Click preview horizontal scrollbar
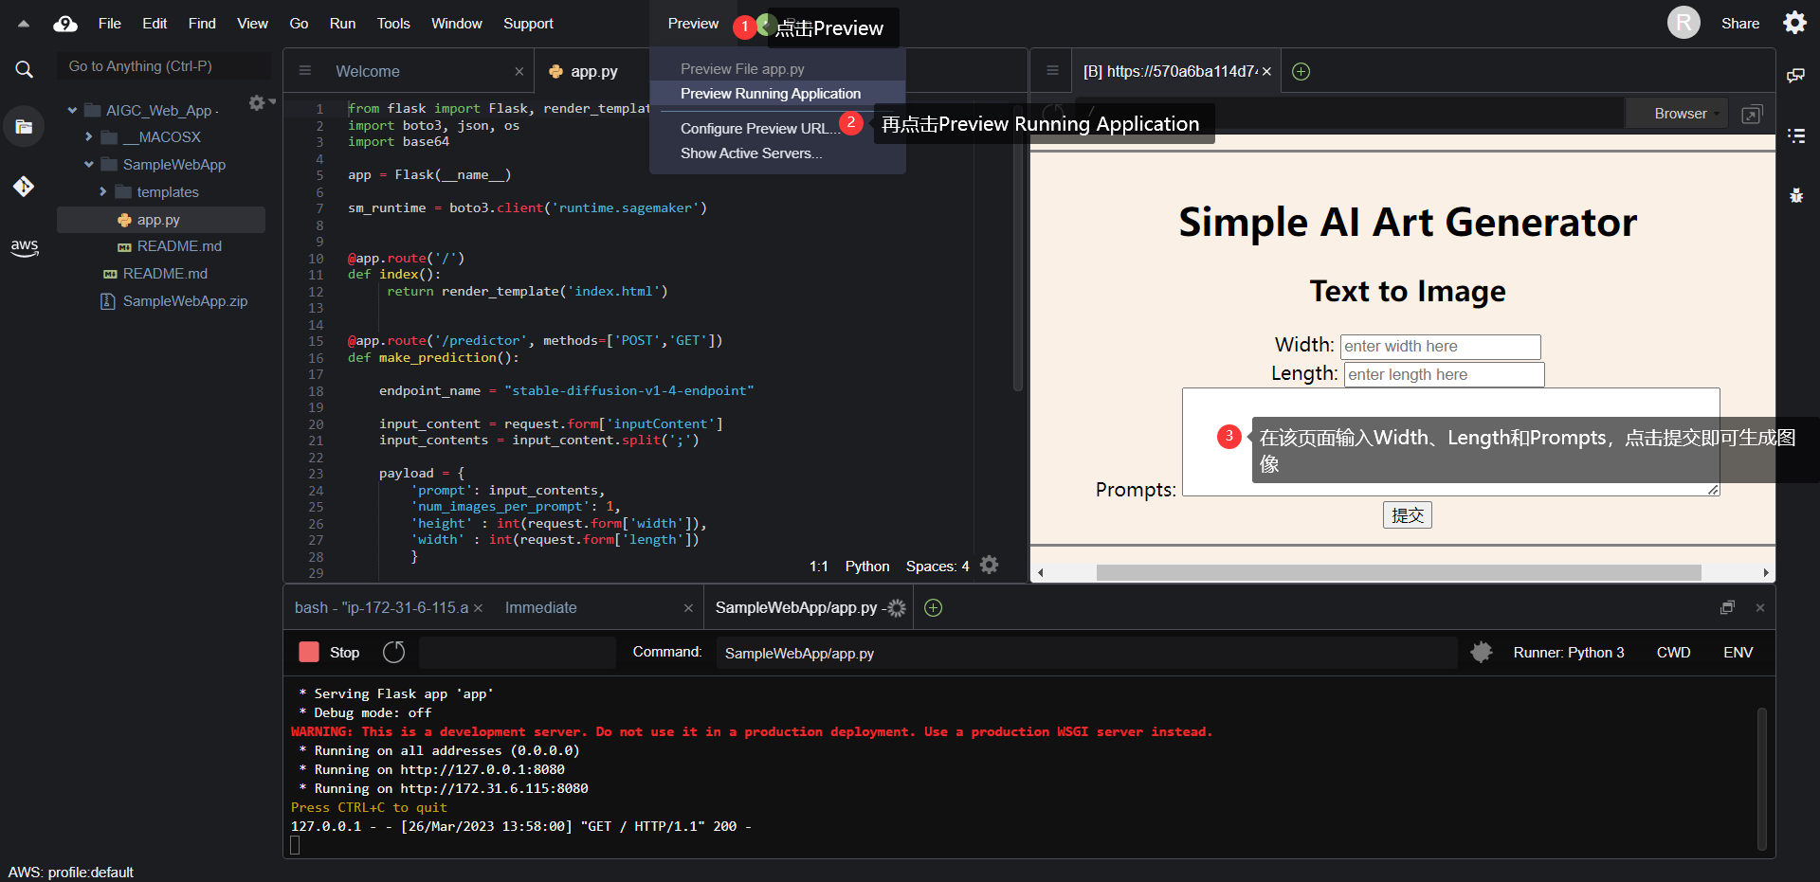 click(1398, 572)
